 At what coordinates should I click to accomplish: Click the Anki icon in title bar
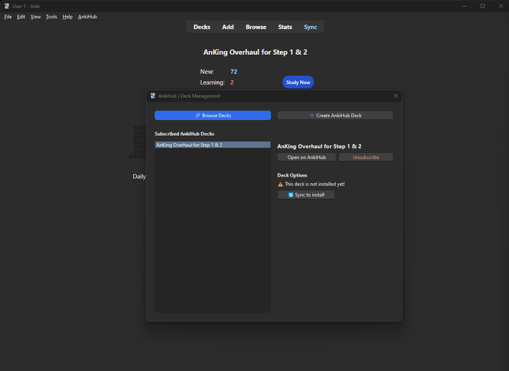point(7,6)
